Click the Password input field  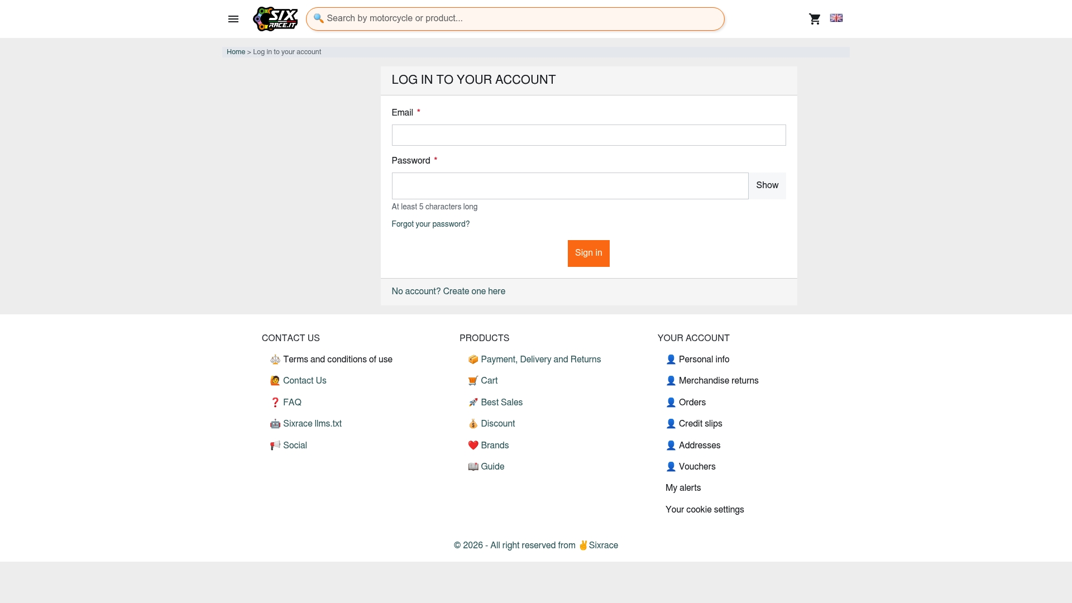570,186
